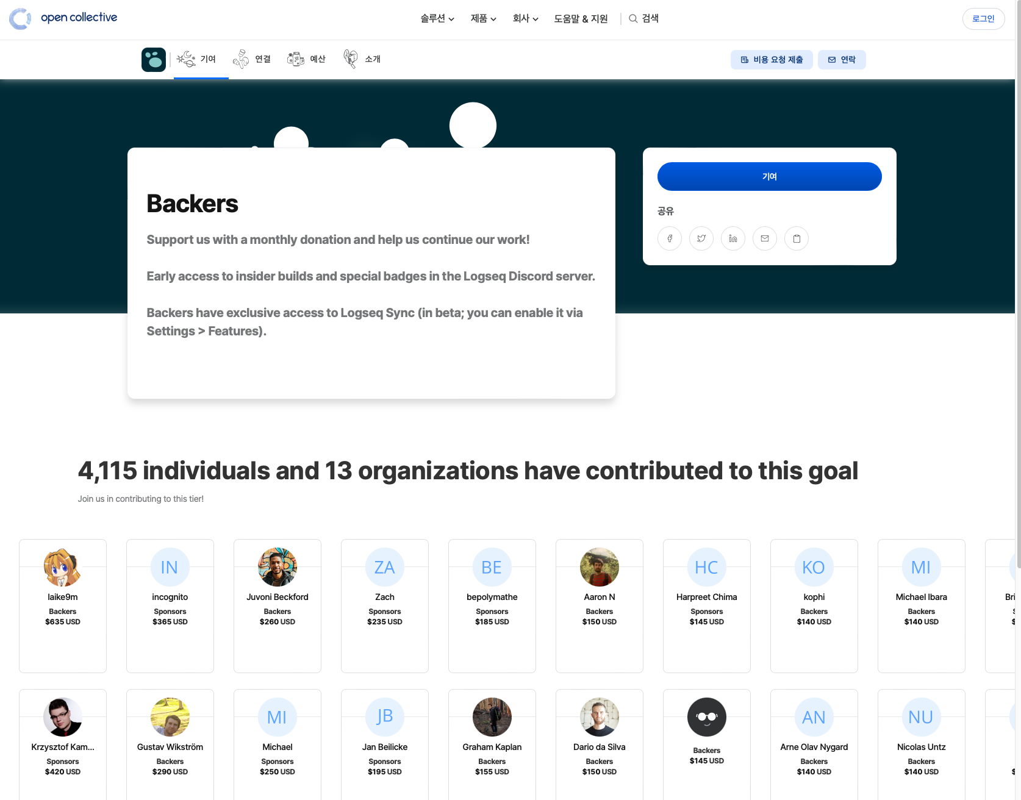Open Juvoni Beckford's avatar photo
The height and width of the screenshot is (800, 1021).
tap(278, 567)
